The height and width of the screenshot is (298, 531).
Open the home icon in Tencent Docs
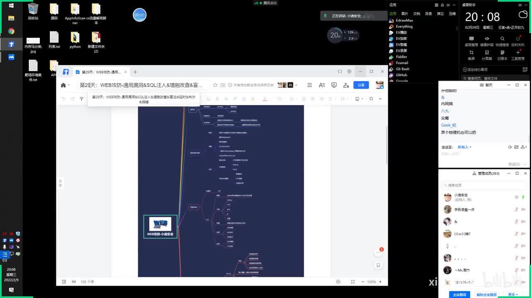coord(63,85)
